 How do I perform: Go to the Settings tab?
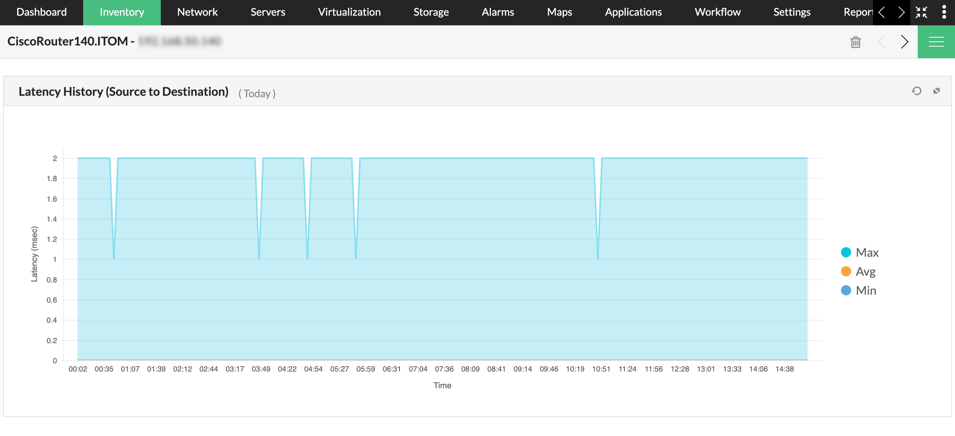click(x=792, y=12)
